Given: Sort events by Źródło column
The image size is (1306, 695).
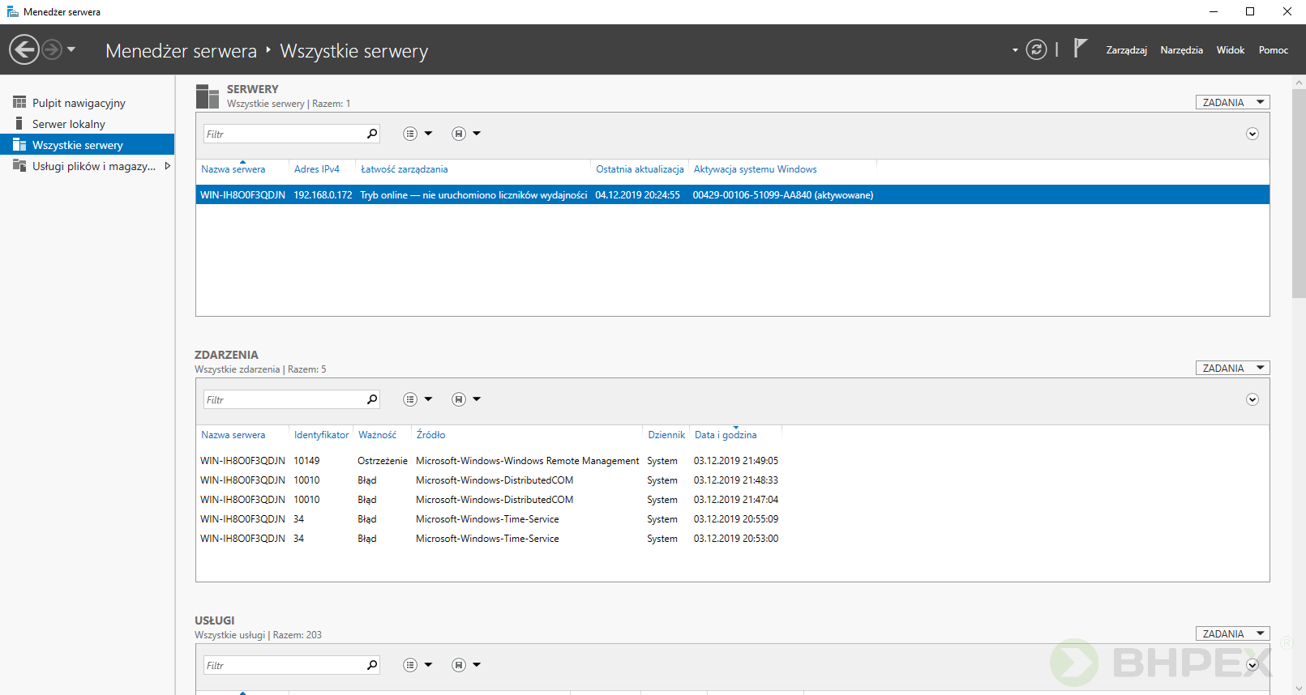Looking at the screenshot, I should pyautogui.click(x=430, y=435).
